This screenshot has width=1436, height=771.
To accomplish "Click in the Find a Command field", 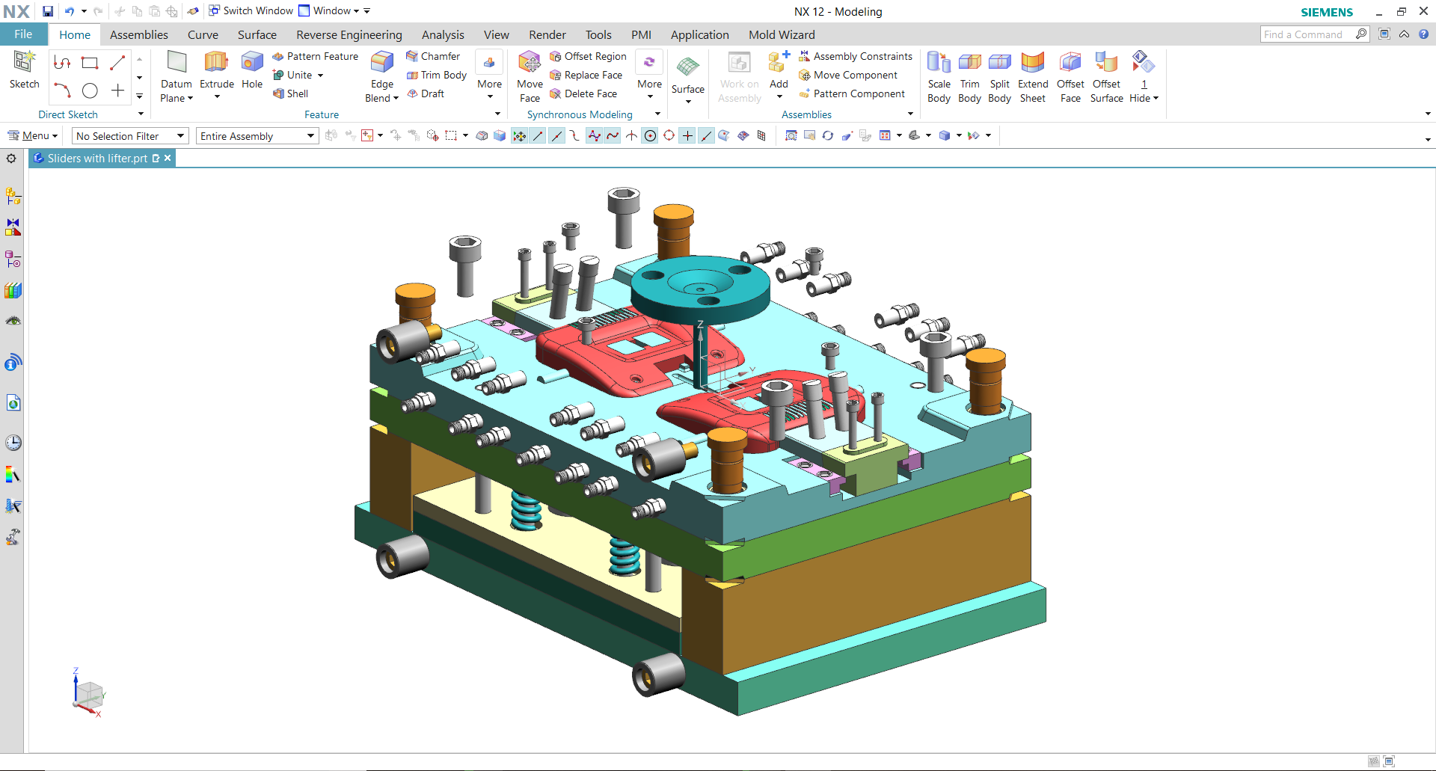I will tap(1307, 34).
